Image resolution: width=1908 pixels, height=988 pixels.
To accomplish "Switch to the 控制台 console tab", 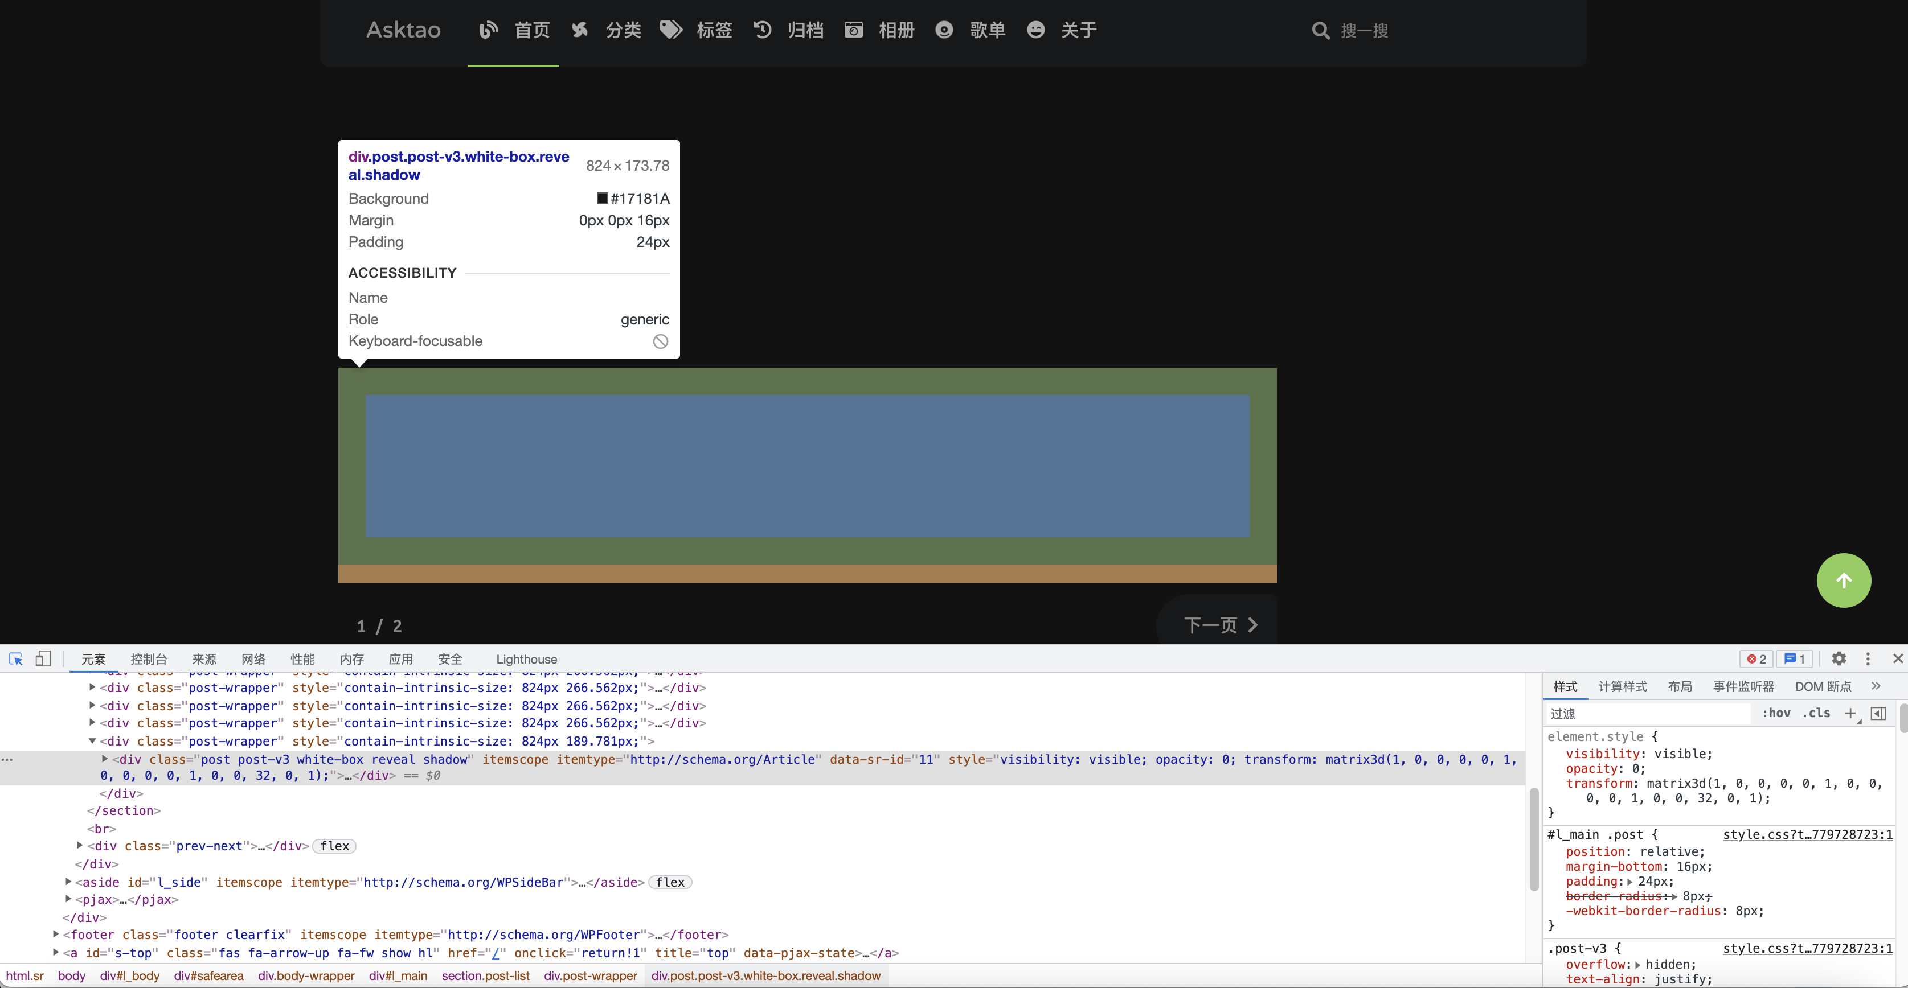I will click(148, 658).
